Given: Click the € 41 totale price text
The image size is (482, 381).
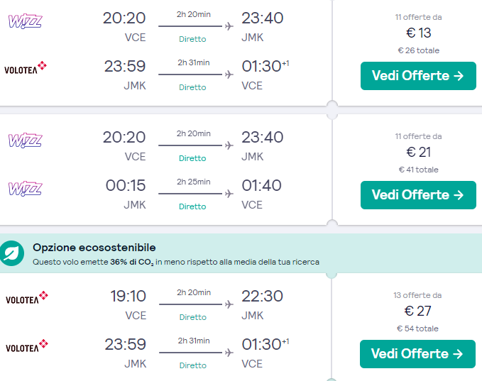Looking at the screenshot, I should click(x=418, y=170).
